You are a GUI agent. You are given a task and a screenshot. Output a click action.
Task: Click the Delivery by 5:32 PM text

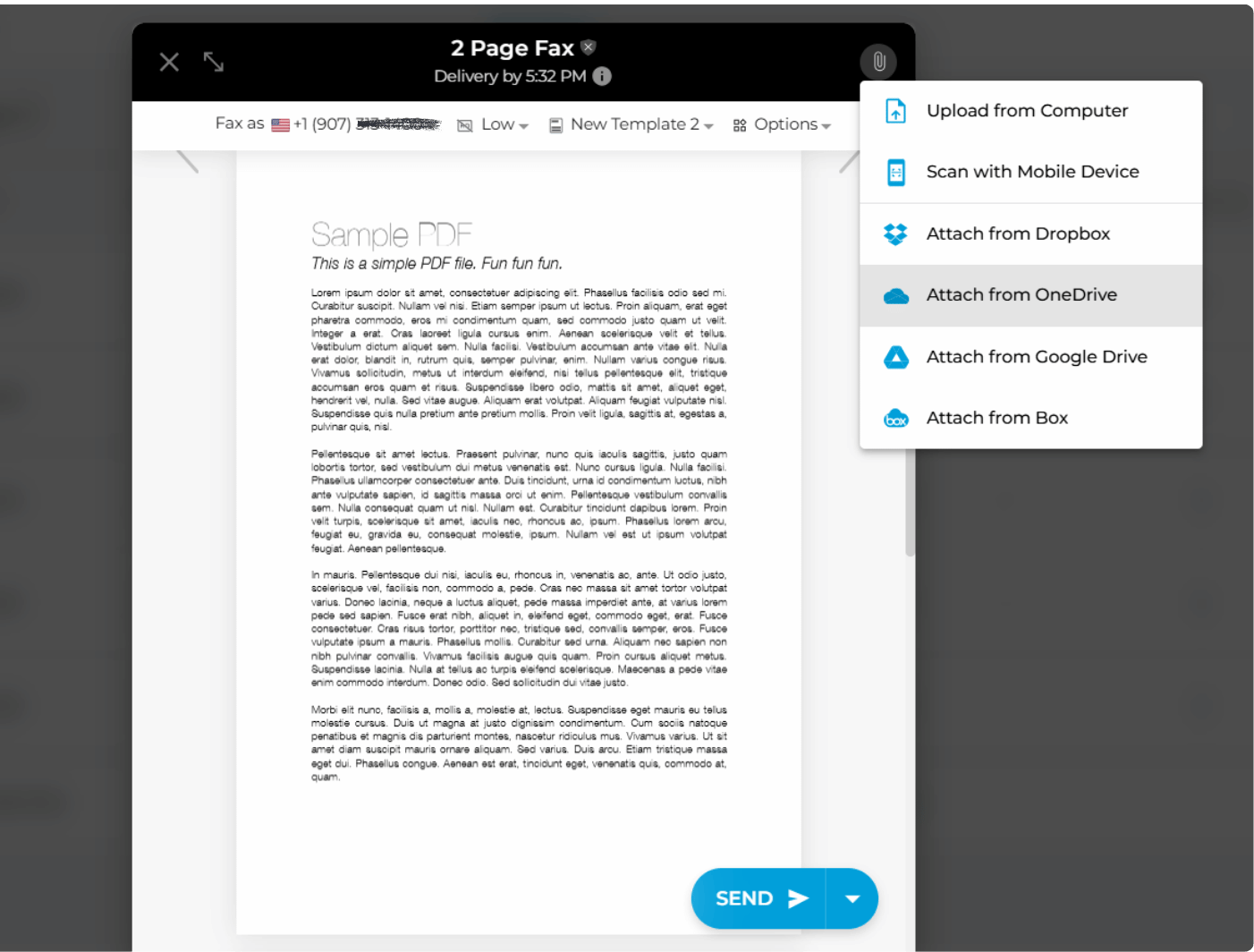click(x=510, y=76)
